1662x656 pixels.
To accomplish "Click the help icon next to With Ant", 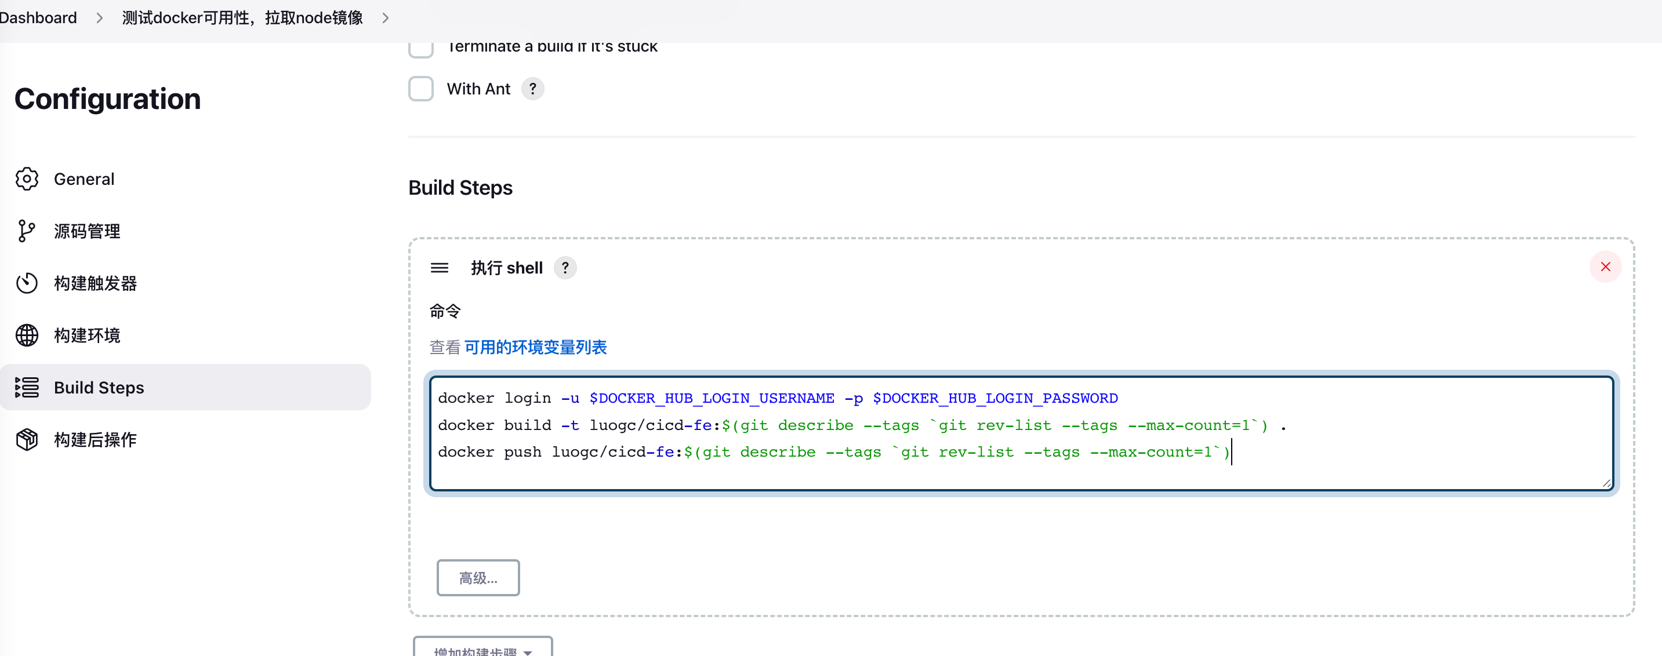I will [532, 89].
